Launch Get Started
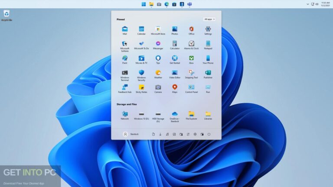 (x=175, y=60)
